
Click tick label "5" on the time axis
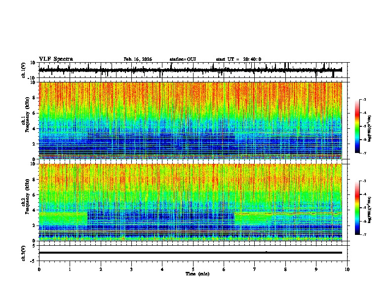click(x=193, y=269)
